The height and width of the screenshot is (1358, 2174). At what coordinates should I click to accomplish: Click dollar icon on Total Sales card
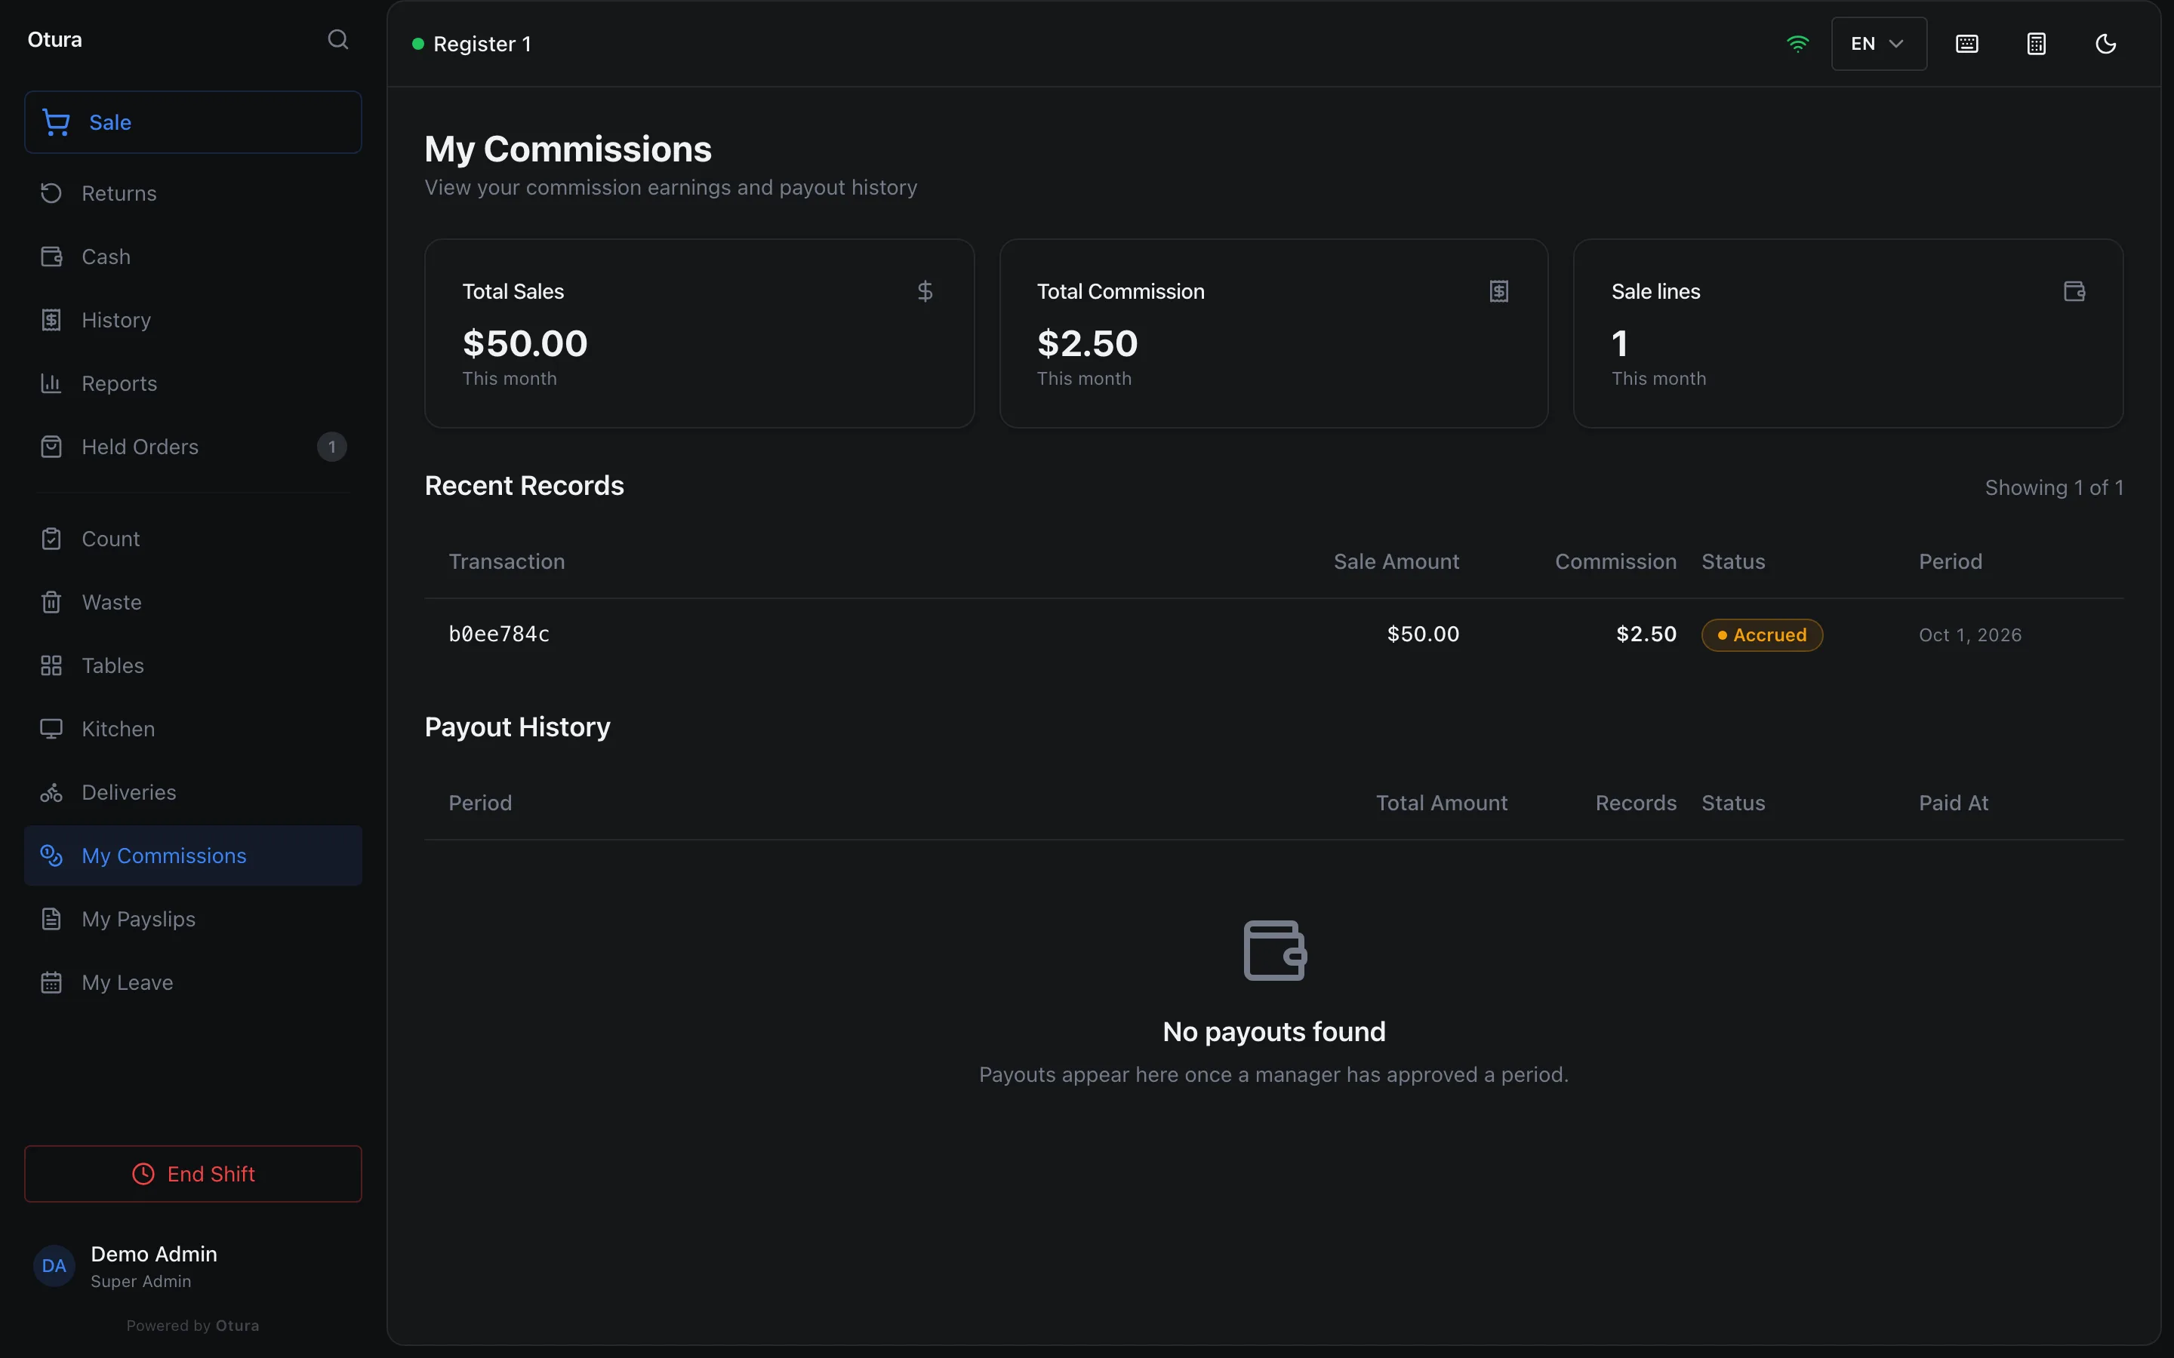pos(925,291)
